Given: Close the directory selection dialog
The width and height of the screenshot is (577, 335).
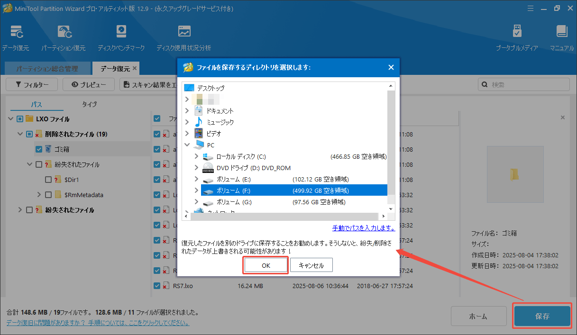Looking at the screenshot, I should 391,67.
